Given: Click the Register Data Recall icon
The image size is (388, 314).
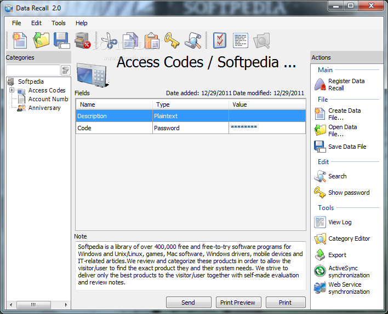Looking at the screenshot, I should [x=320, y=84].
